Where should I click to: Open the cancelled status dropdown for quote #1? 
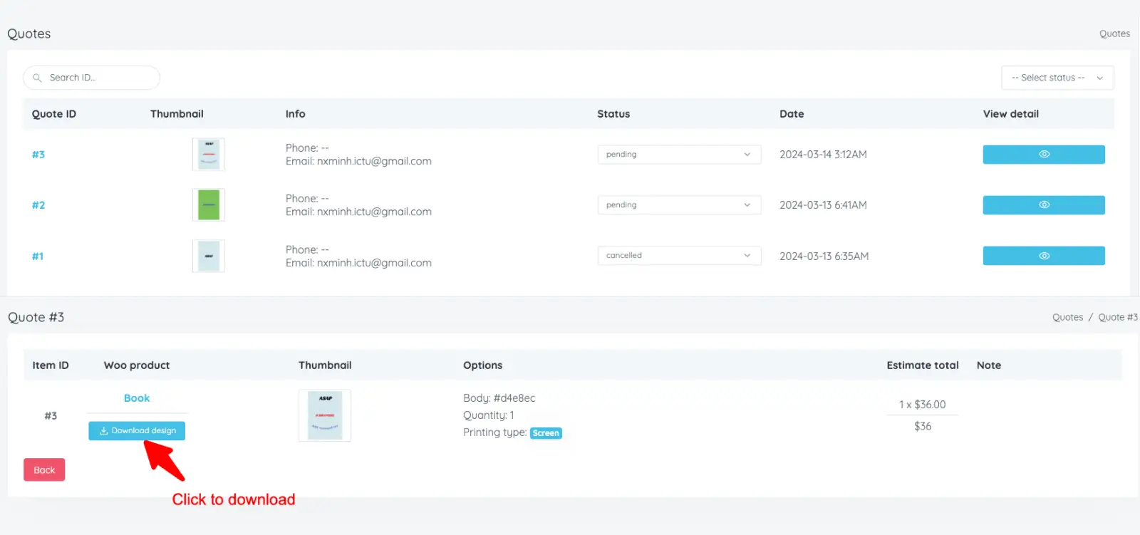coord(679,256)
